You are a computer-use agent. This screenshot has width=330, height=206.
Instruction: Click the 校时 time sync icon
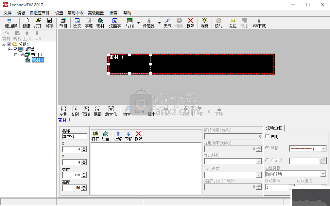point(218,23)
